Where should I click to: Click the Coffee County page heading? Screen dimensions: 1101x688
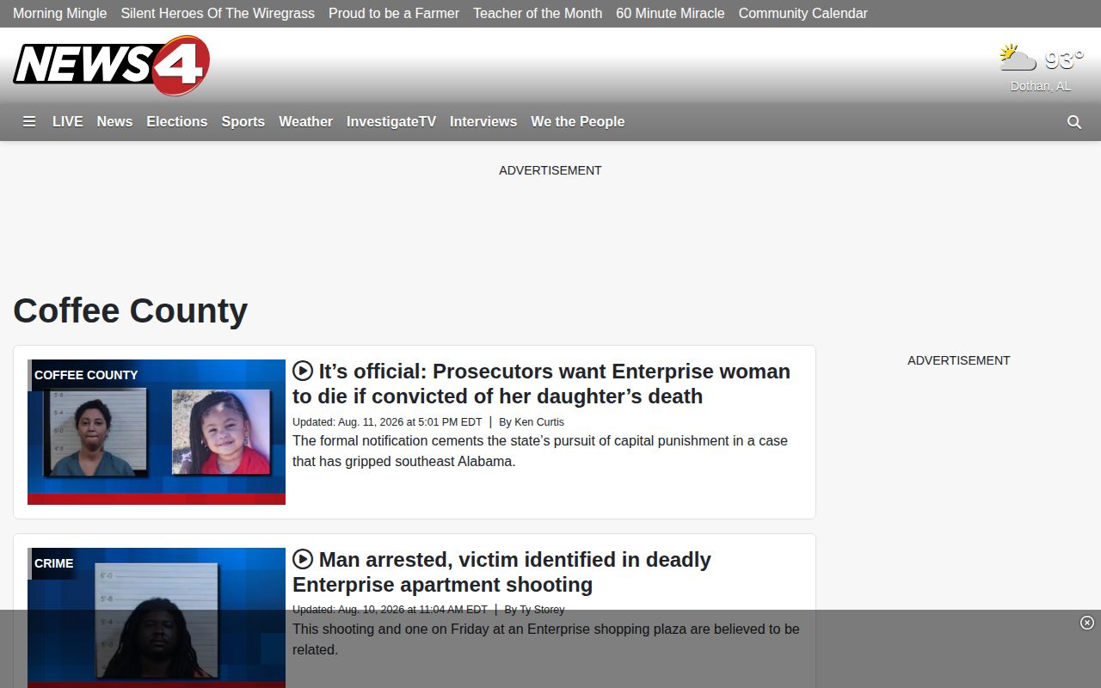coord(131,310)
